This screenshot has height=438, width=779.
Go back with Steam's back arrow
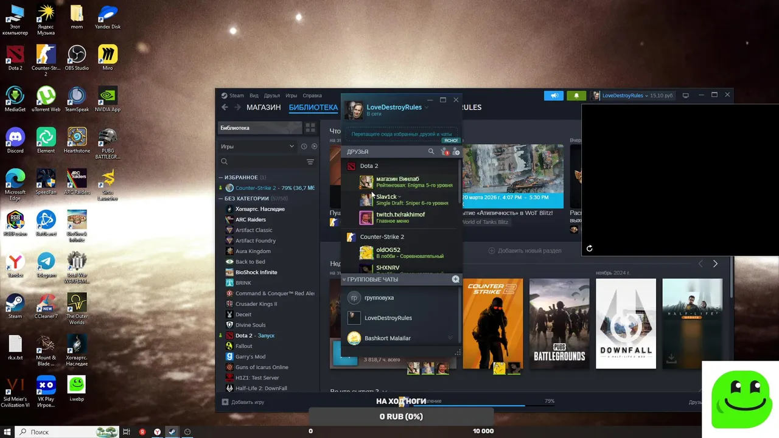click(225, 107)
